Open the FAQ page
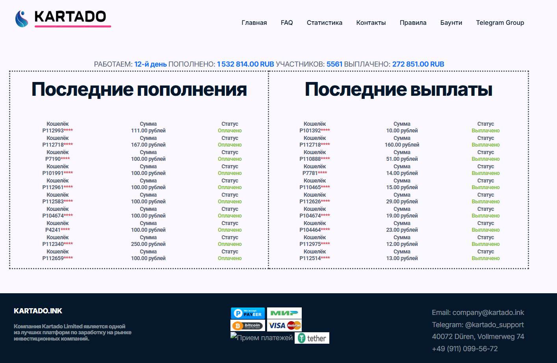Screen dimensions: 557x363 [x=287, y=23]
